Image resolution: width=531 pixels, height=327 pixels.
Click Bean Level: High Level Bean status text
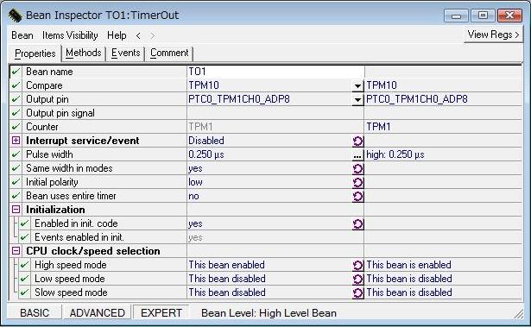point(269,313)
